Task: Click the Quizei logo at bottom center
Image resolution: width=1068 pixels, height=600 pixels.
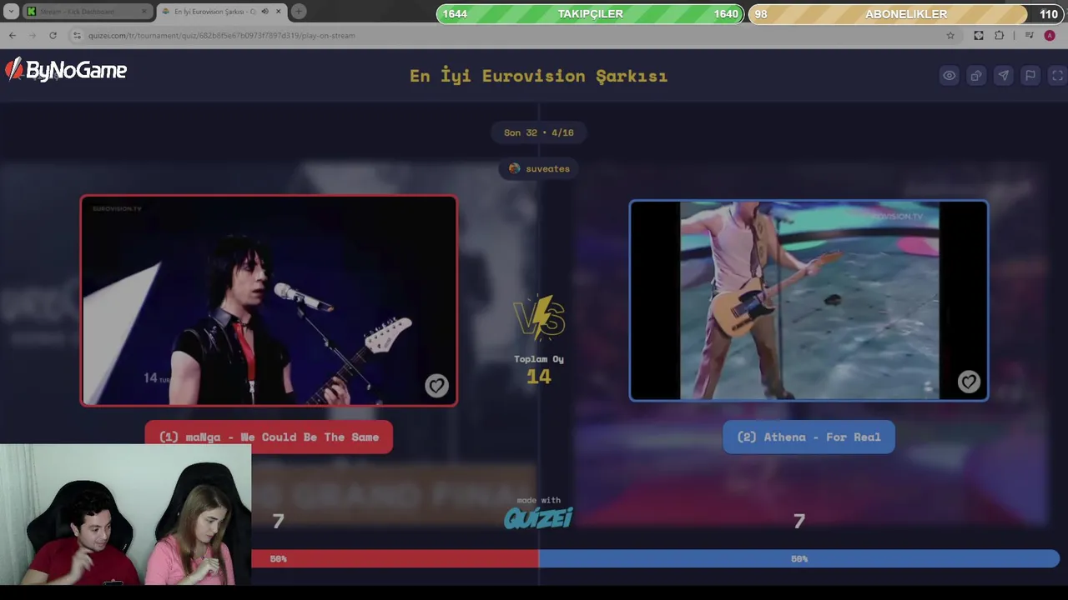Action: pyautogui.click(x=538, y=517)
